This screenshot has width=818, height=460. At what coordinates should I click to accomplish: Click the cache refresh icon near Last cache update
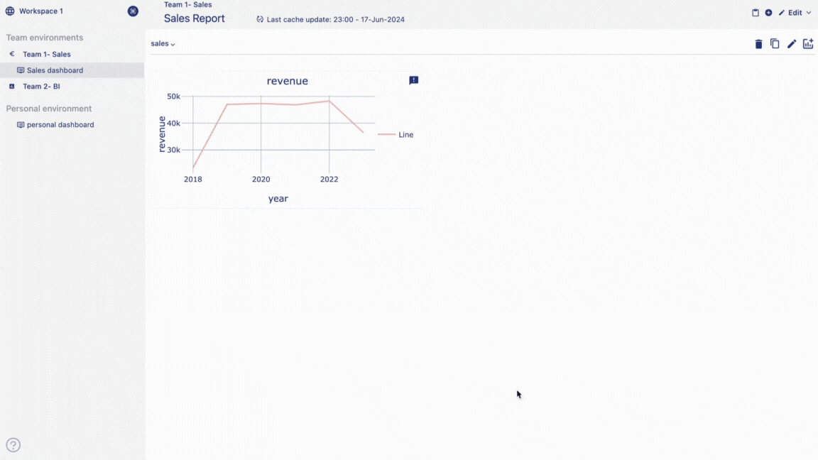pyautogui.click(x=260, y=19)
